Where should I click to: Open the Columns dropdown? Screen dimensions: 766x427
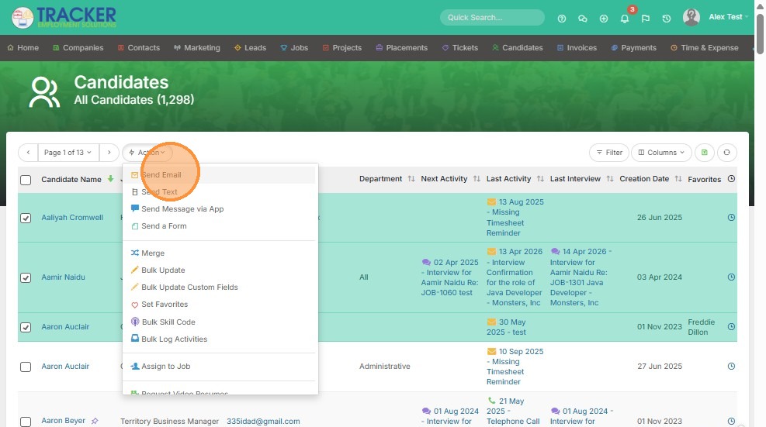pyautogui.click(x=661, y=152)
